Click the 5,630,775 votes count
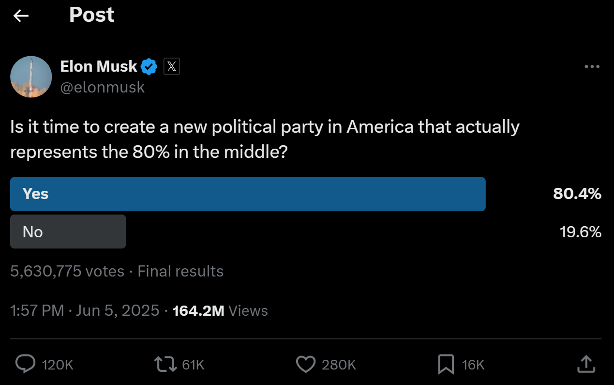Image resolution: width=614 pixels, height=385 pixels. click(67, 271)
